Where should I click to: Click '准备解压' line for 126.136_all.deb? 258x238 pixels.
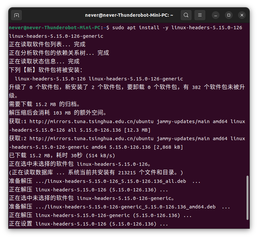pos(105,181)
